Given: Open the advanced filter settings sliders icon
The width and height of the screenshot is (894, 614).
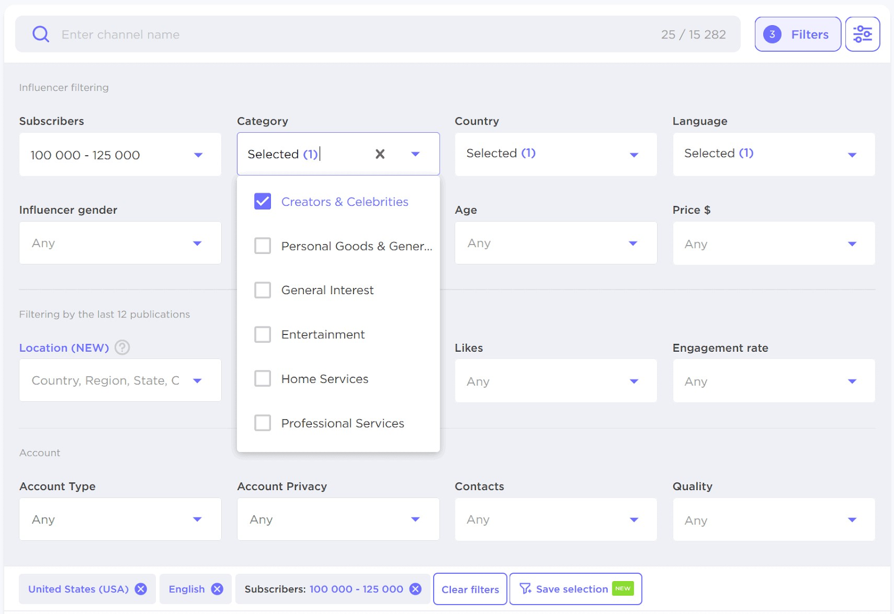Looking at the screenshot, I should pos(862,33).
